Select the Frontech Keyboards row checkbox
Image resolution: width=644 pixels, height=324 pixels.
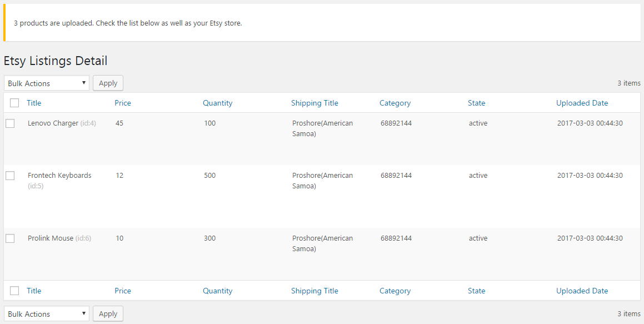[x=10, y=176]
